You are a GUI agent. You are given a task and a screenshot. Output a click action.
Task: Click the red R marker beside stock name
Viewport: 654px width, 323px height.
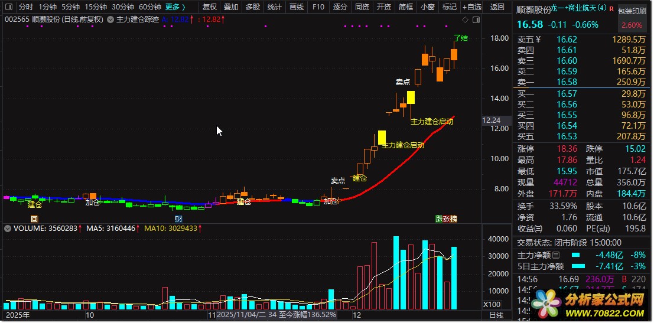click(x=611, y=8)
